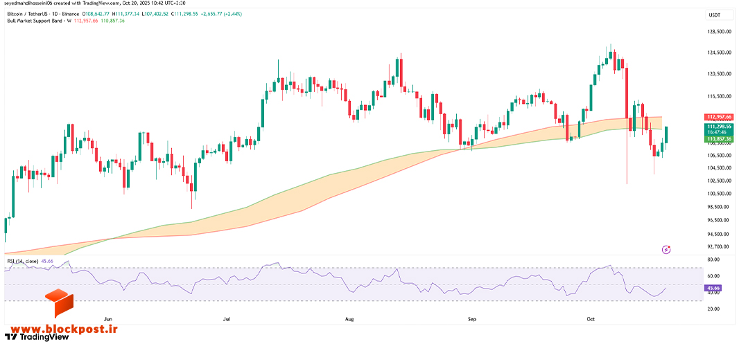
Task: Click the low value L107,402.52
Action: 155,14
